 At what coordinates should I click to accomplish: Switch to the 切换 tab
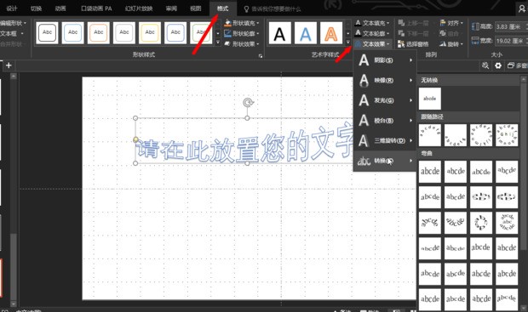pos(36,9)
